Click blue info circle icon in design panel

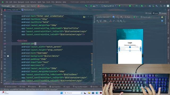pyautogui.click(x=162, y=21)
